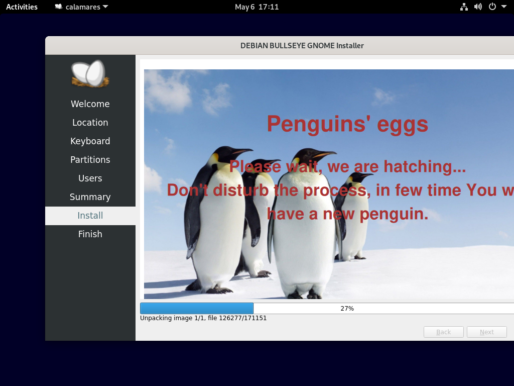The height and width of the screenshot is (386, 514).
Task: Click the penguin eggs logo in the sidebar
Action: click(90, 73)
